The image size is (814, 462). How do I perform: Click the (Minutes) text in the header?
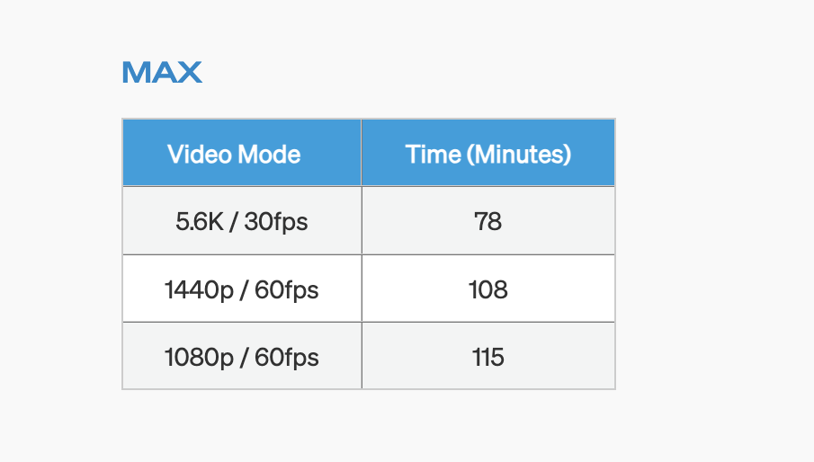[x=519, y=154]
